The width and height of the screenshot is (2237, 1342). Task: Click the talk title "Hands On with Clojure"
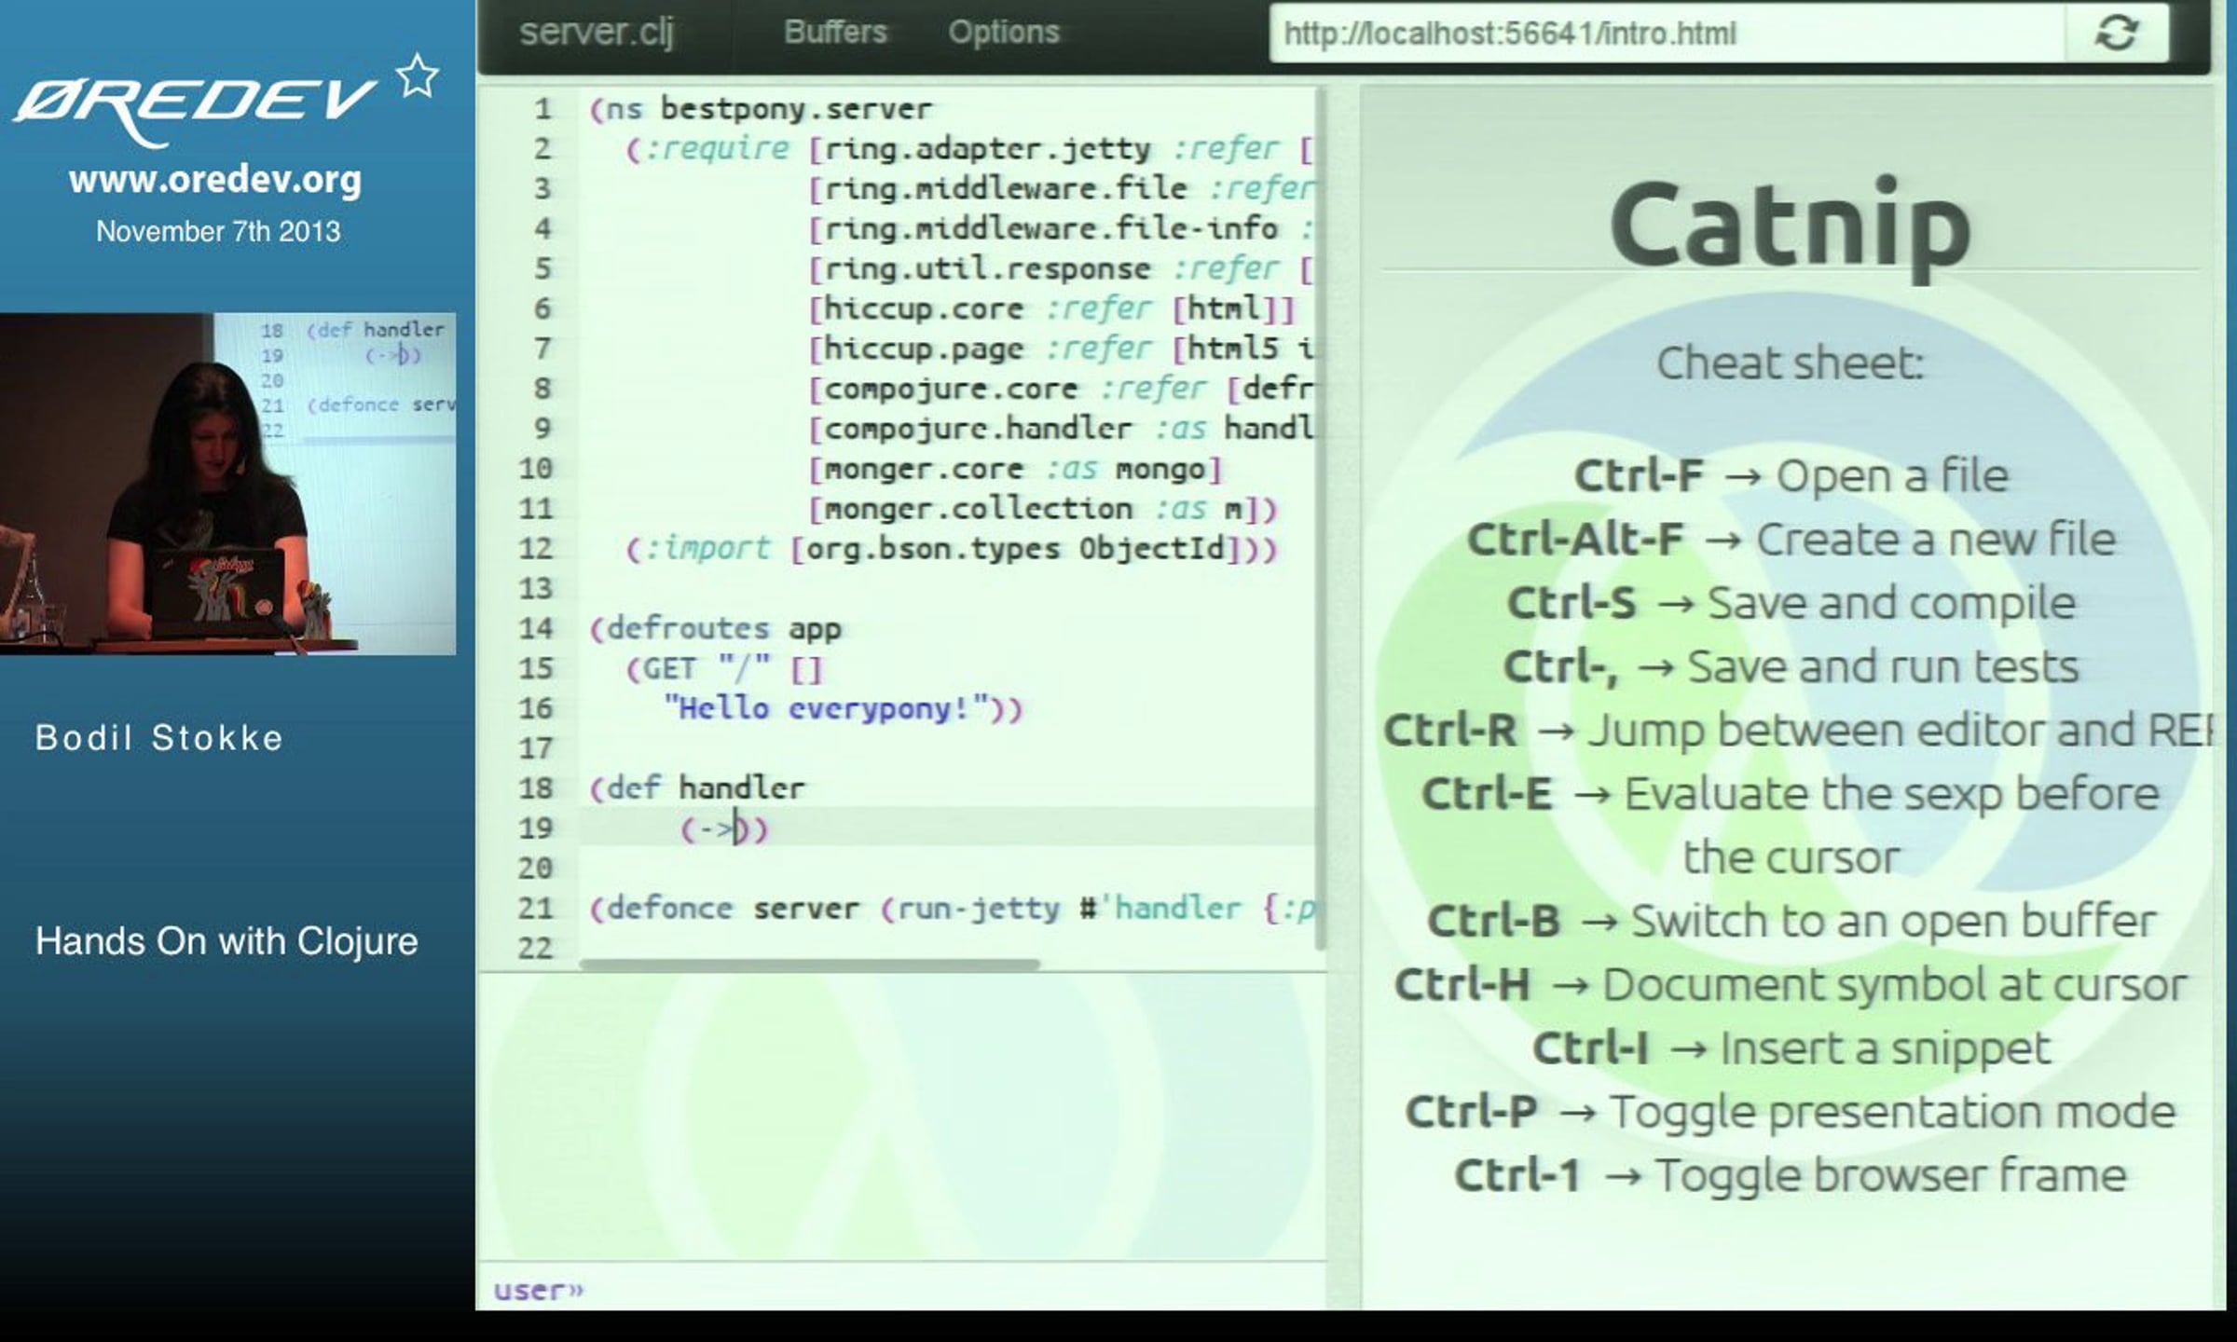[226, 942]
